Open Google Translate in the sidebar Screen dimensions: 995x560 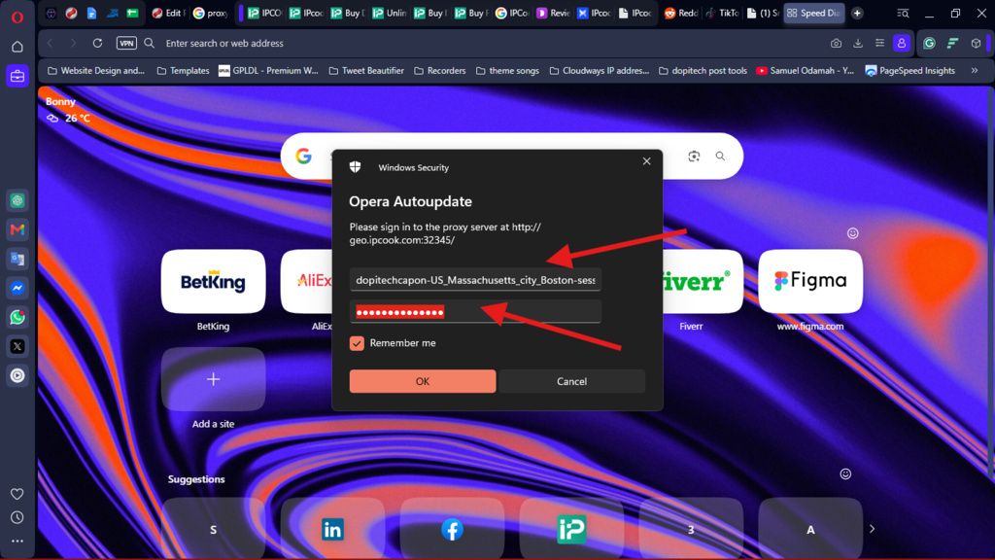pos(17,259)
